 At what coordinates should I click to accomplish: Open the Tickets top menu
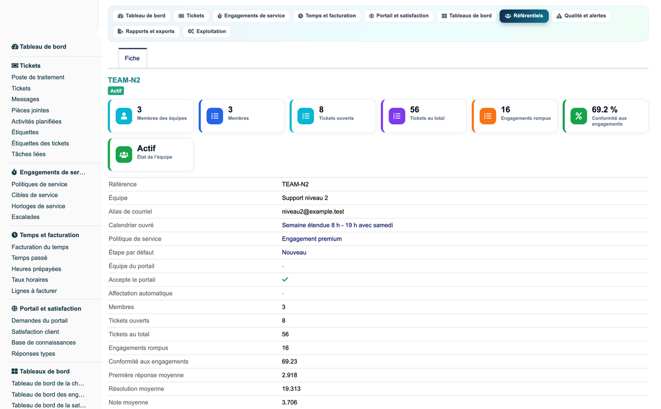191,16
